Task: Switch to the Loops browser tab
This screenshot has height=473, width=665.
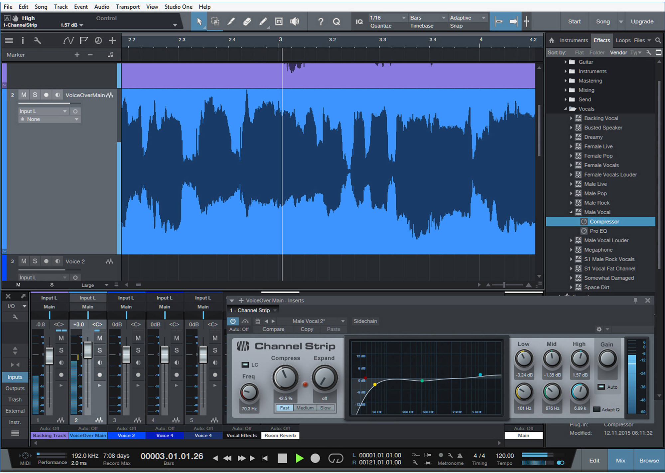Action: click(623, 40)
